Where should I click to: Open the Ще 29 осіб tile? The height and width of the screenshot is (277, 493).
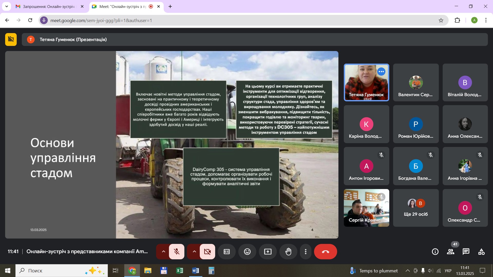point(416,208)
